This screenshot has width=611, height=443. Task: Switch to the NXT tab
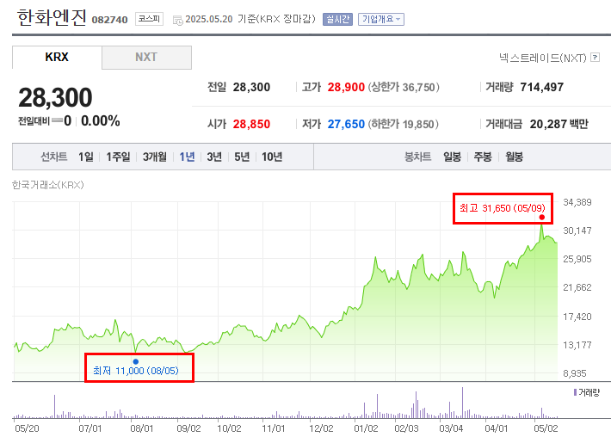tap(146, 58)
